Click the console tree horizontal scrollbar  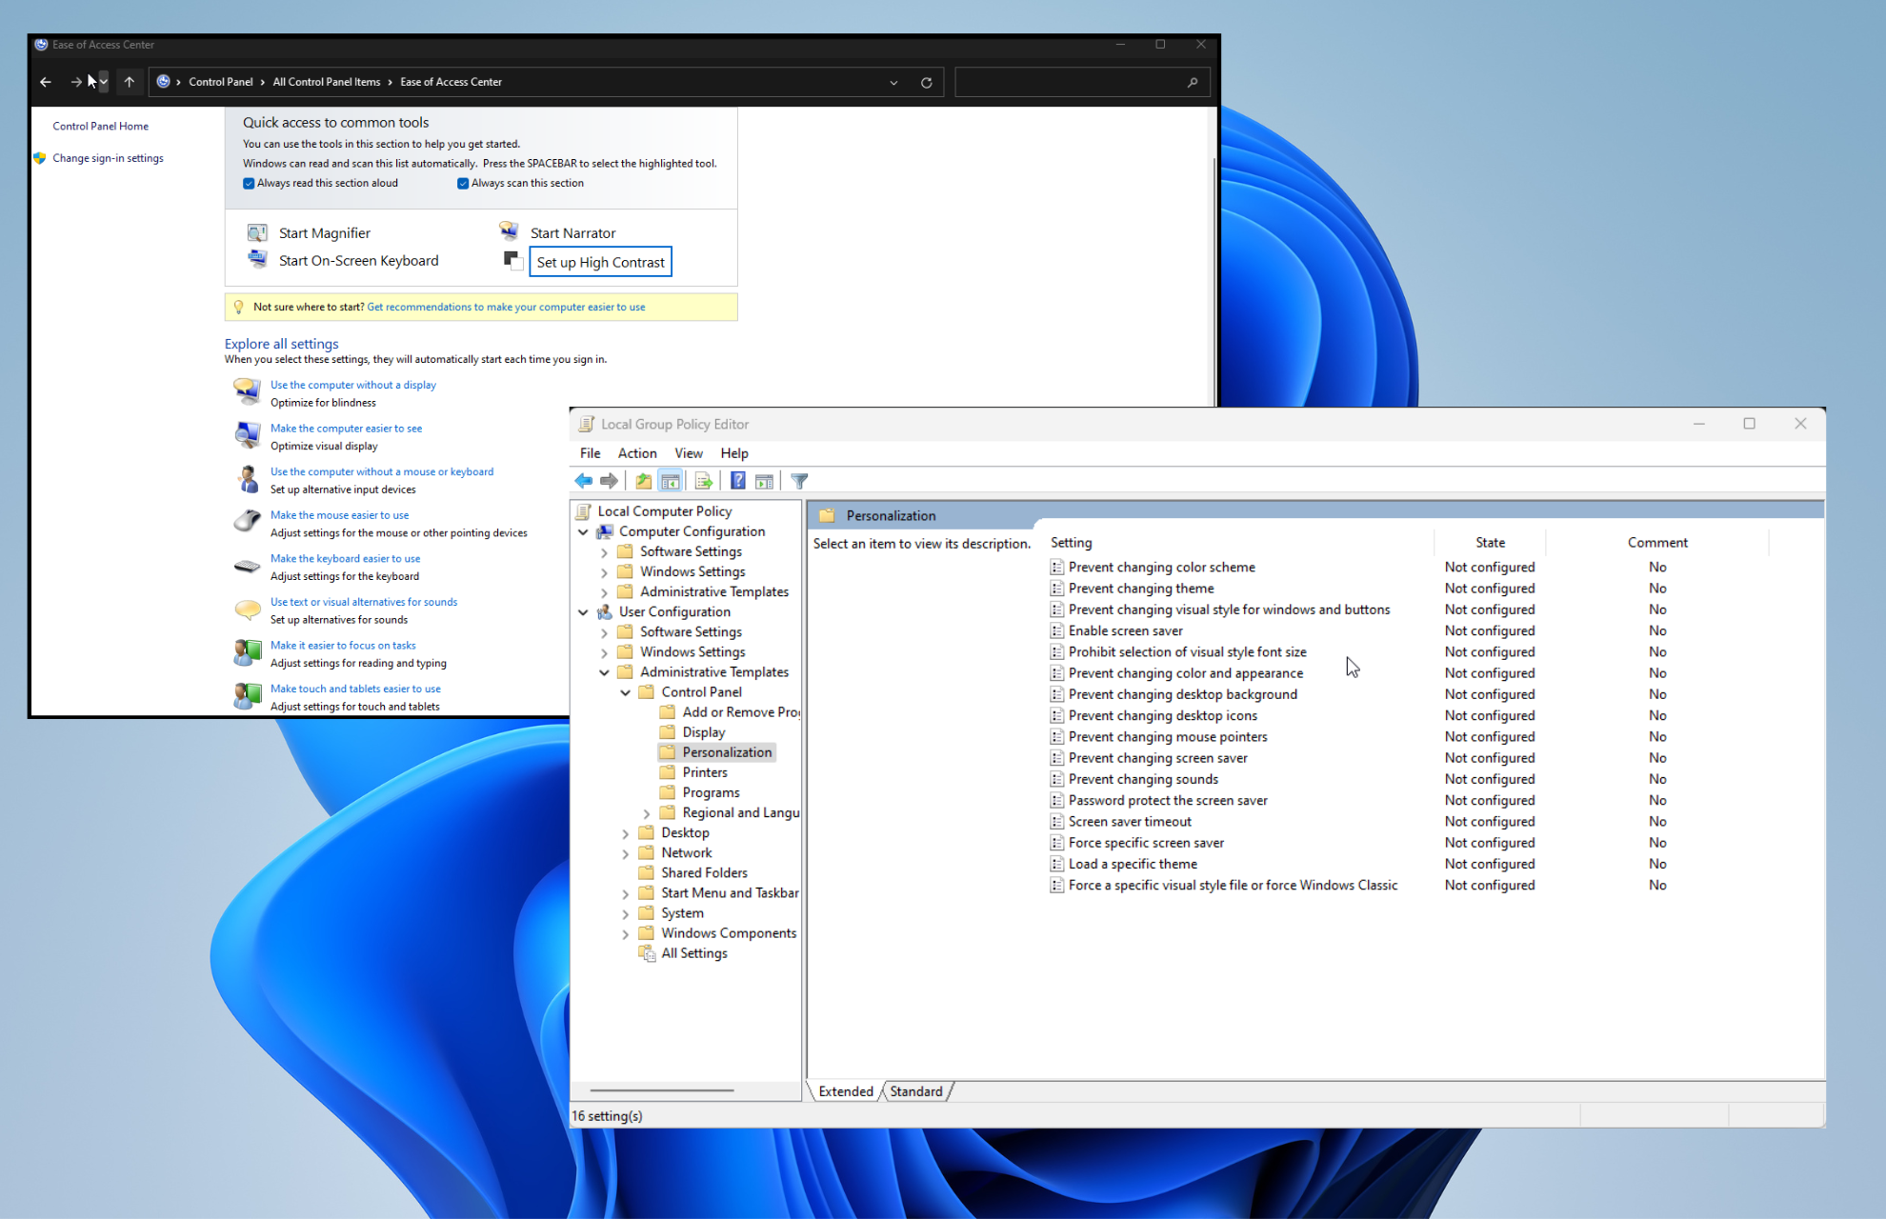tap(662, 1090)
